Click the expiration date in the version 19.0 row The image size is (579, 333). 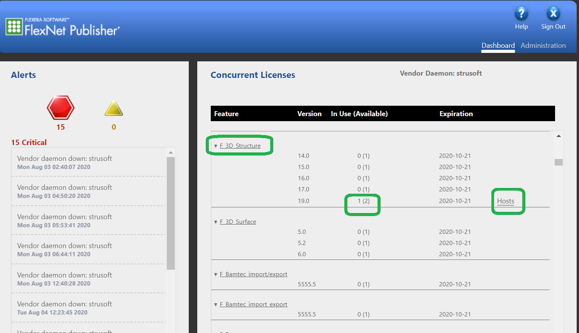pos(455,201)
